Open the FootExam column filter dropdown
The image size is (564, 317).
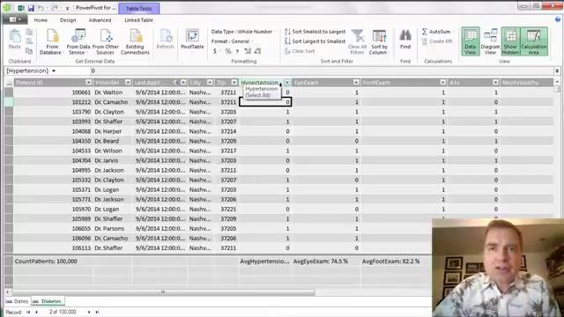pyautogui.click(x=442, y=83)
